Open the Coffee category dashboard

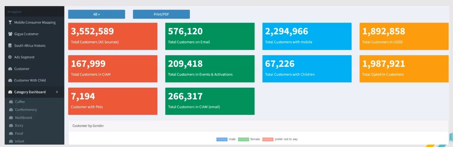(x=20, y=102)
